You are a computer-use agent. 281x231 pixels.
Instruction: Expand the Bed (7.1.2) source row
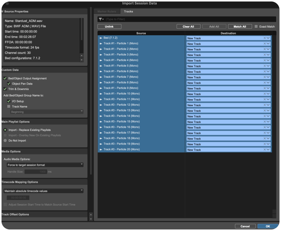point(101,38)
